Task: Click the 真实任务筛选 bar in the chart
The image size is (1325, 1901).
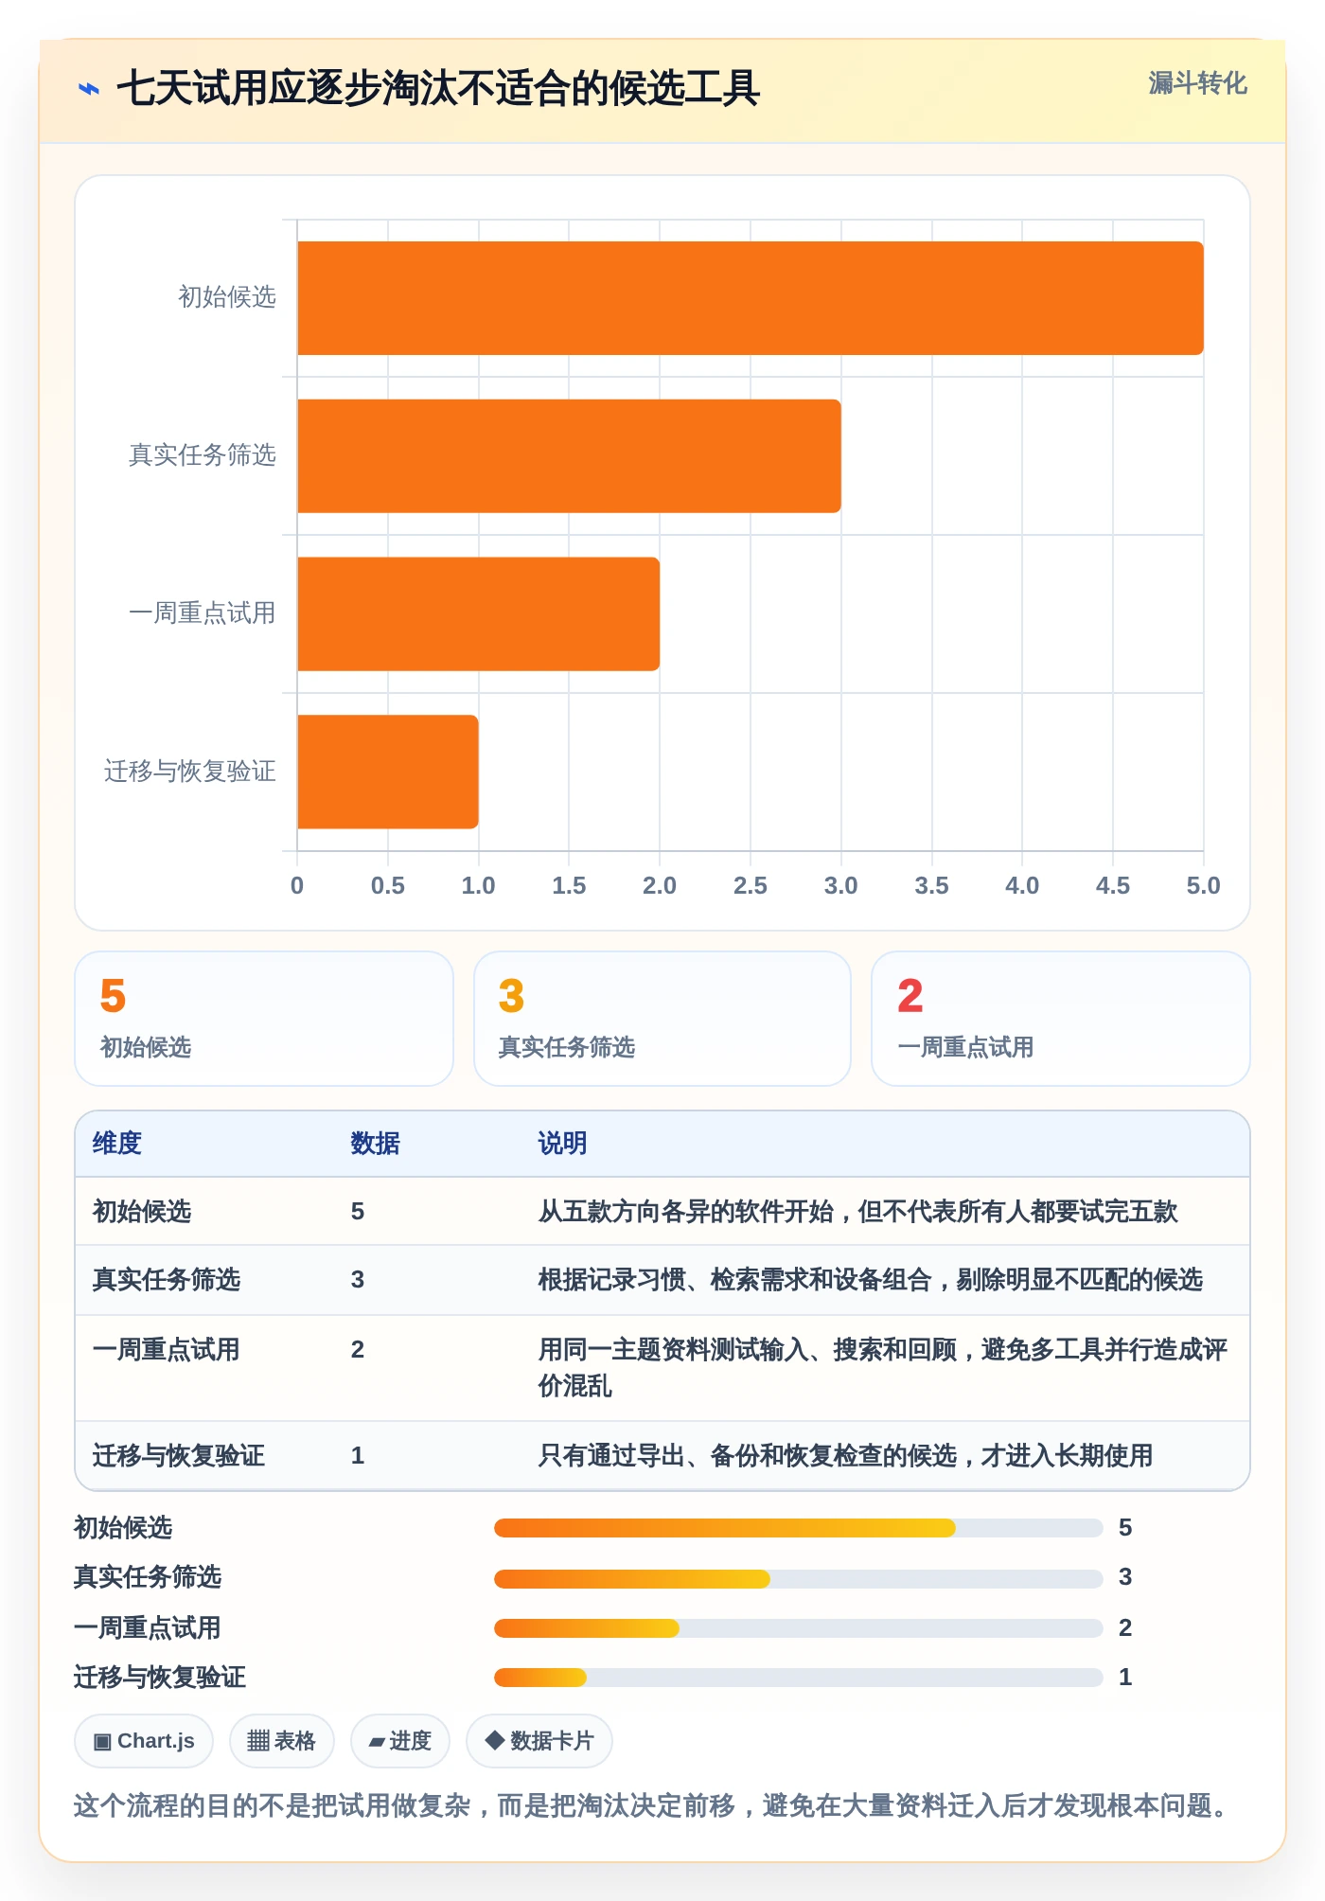Action: click(569, 456)
